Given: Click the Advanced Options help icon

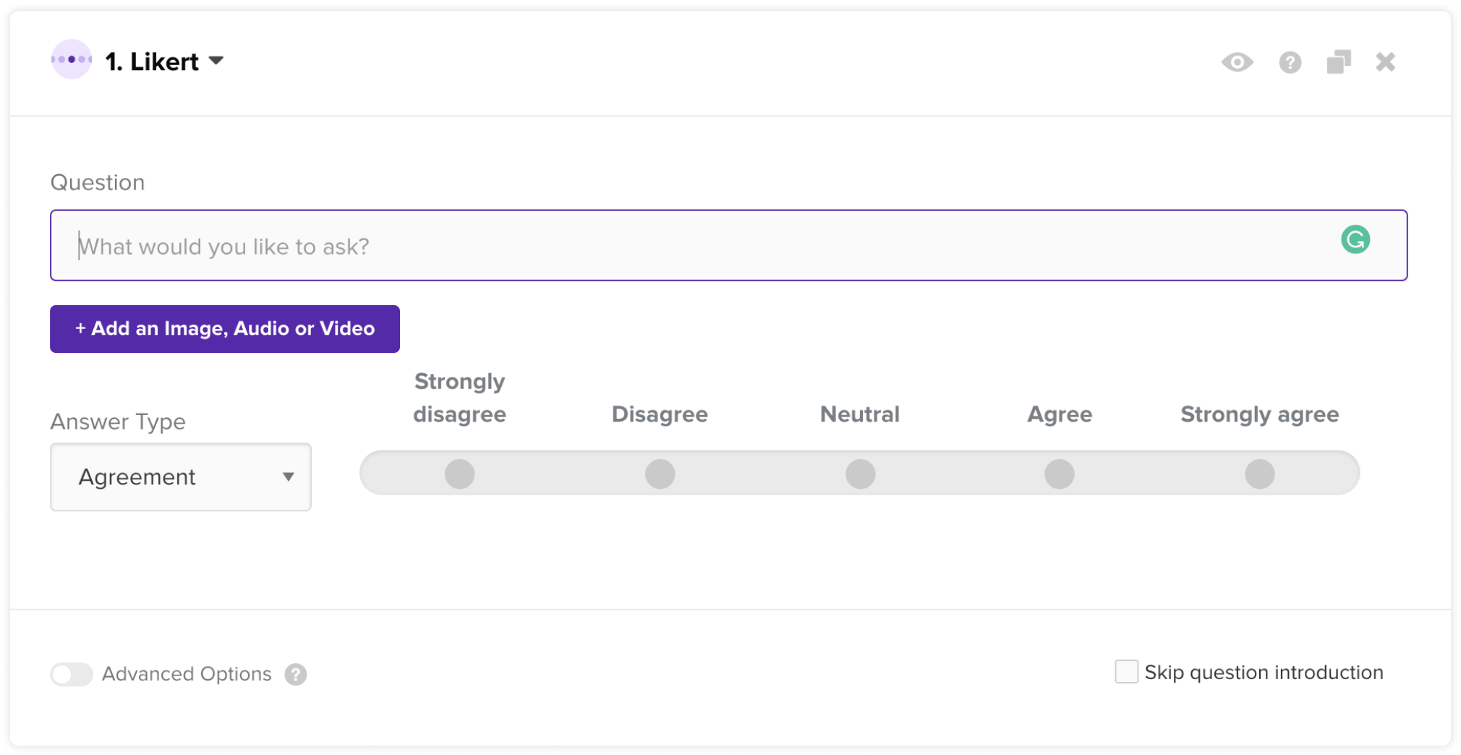Looking at the screenshot, I should point(295,674).
